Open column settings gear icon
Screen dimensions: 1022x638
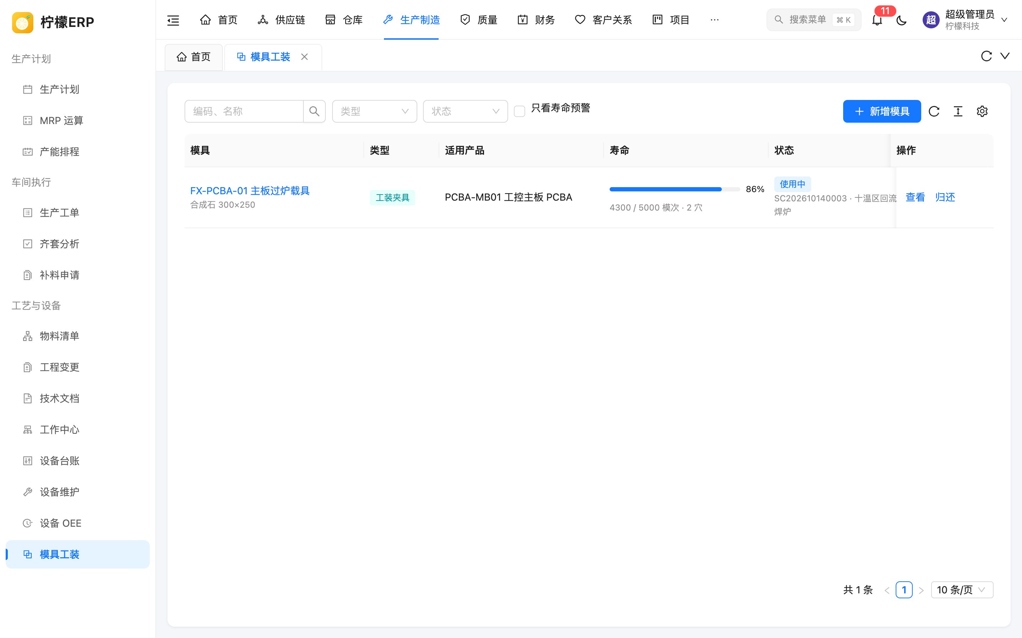tap(982, 111)
